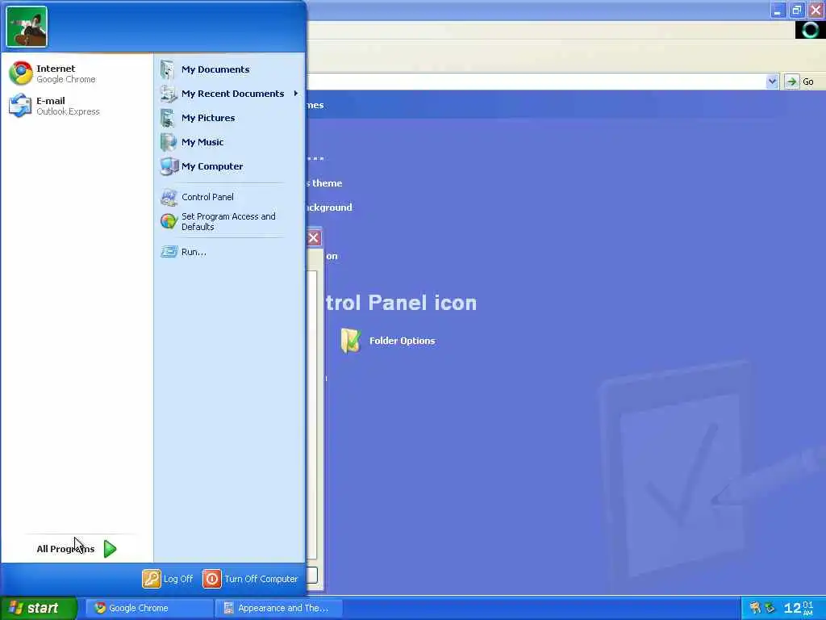Switch to Appearance and Themes taskbar button
Screen dimensions: 826x620
pos(280,608)
